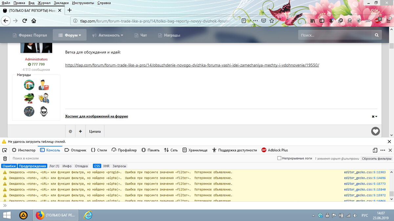
Task: Open the Firefox account icon
Action: (331, 21)
